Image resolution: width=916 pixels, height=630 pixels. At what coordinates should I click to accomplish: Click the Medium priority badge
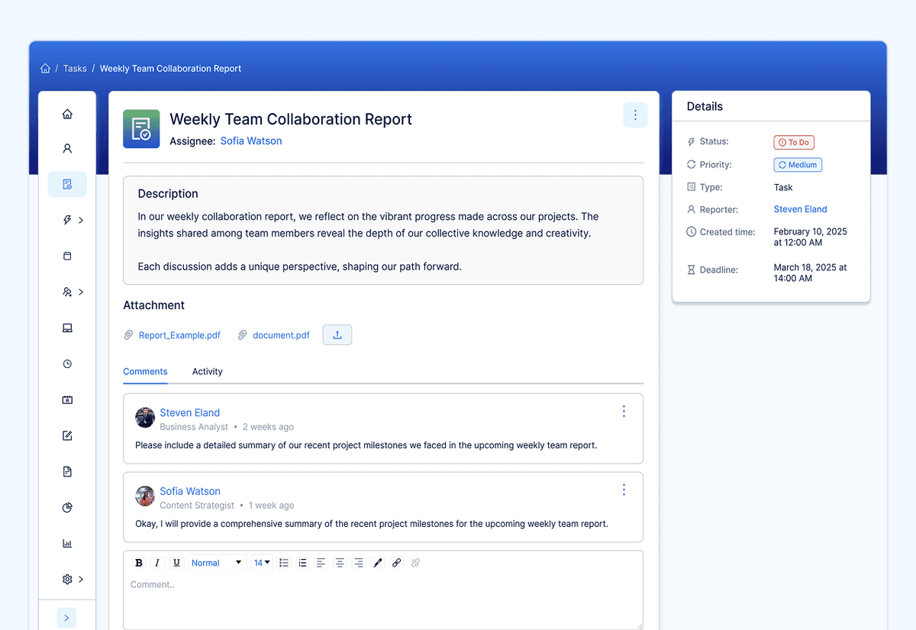pyautogui.click(x=798, y=165)
